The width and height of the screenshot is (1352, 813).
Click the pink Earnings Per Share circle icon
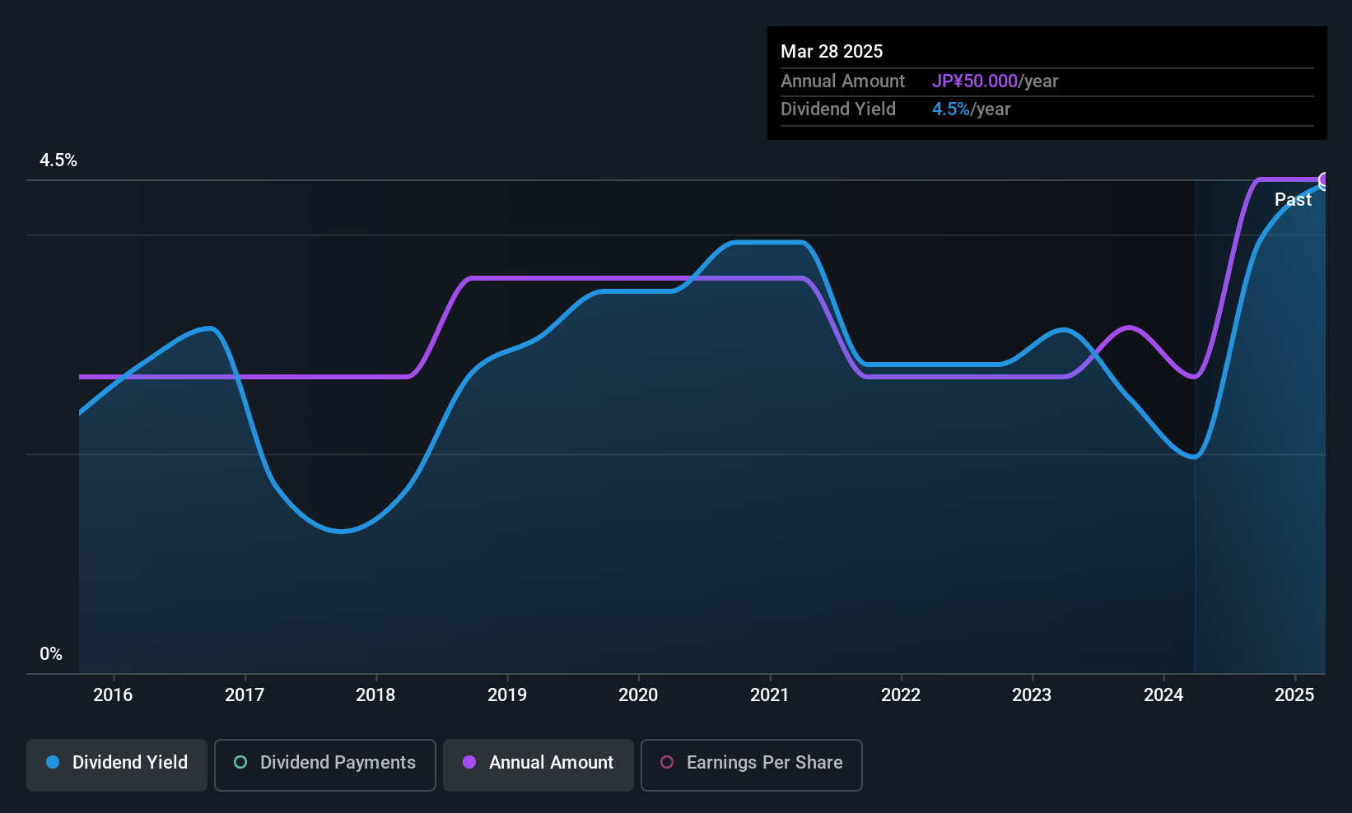point(667,762)
